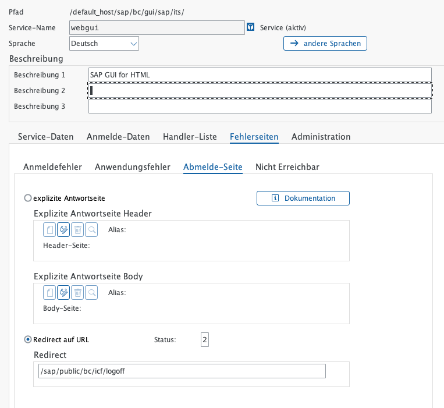Click the service icon beside webgui field
The width and height of the screenshot is (444, 408).
coord(250,27)
